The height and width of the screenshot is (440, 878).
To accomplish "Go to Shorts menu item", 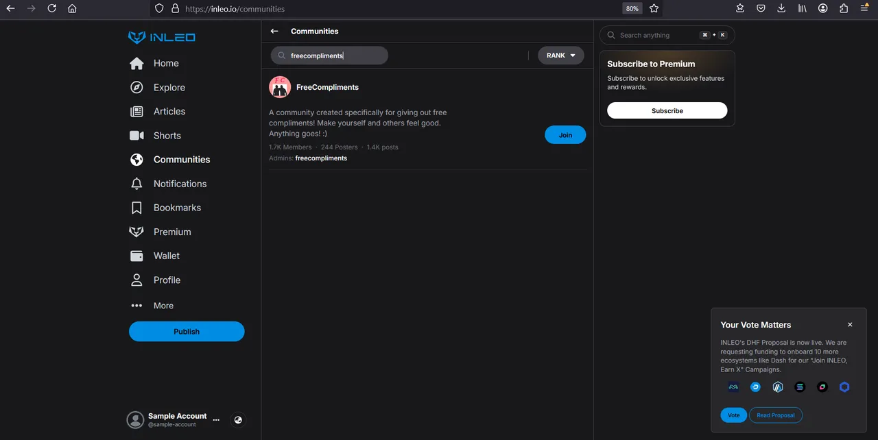I will click(x=167, y=135).
